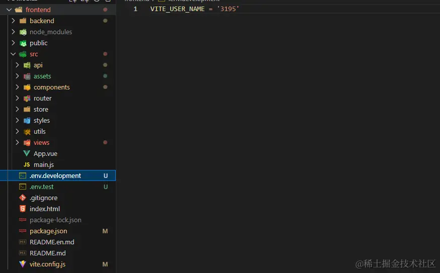Click the views folder icon
Viewport: 440px width, 273px height.
click(27, 143)
